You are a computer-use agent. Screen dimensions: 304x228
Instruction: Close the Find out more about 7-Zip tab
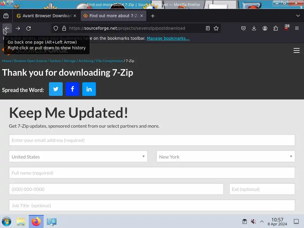click(x=142, y=16)
